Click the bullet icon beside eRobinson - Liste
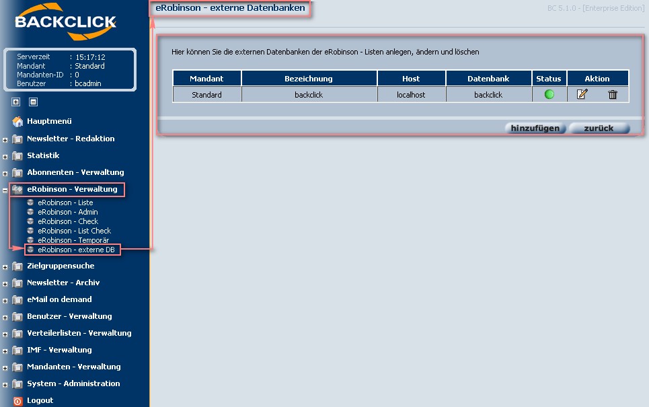Screen dimensions: 649x407 tap(30, 202)
